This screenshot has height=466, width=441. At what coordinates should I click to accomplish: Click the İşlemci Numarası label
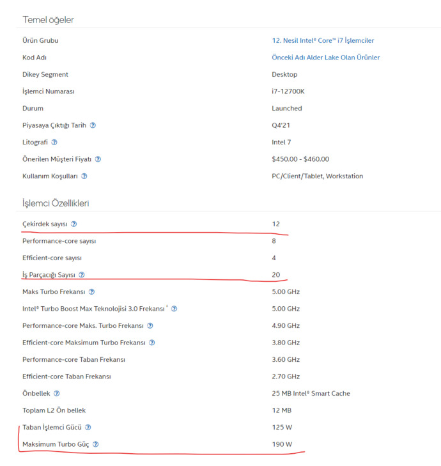[49, 91]
